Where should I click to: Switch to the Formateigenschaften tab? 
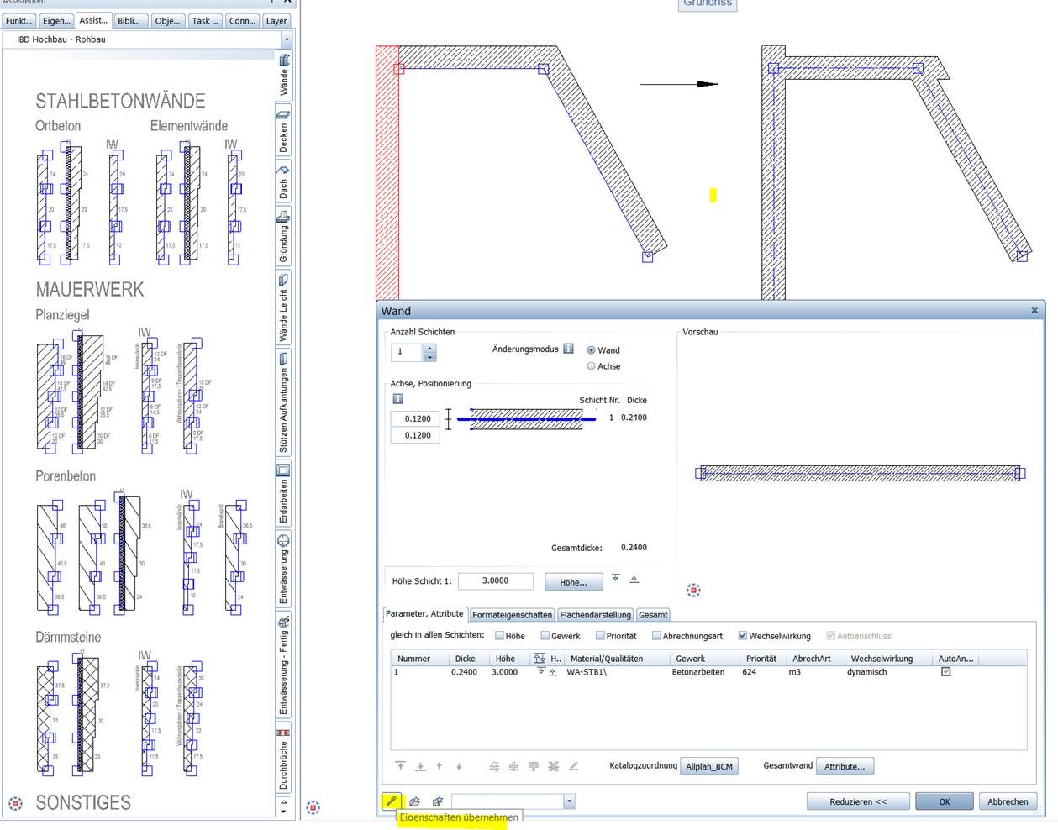[x=512, y=615]
